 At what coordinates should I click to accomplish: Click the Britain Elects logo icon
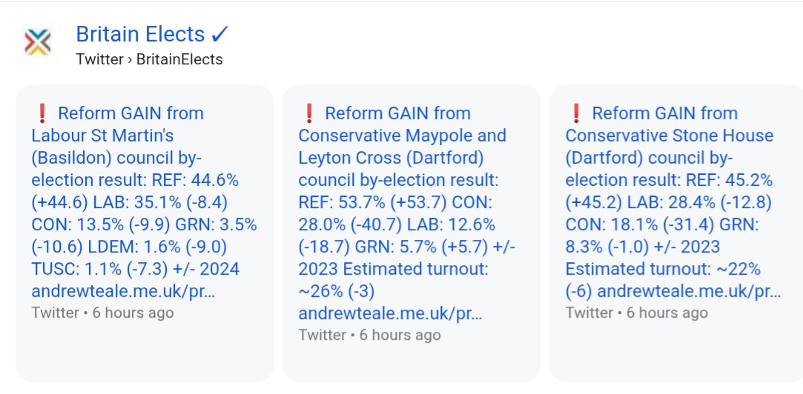38,42
